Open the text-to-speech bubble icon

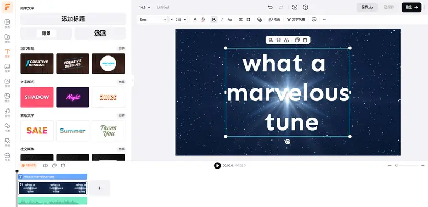[314, 20]
